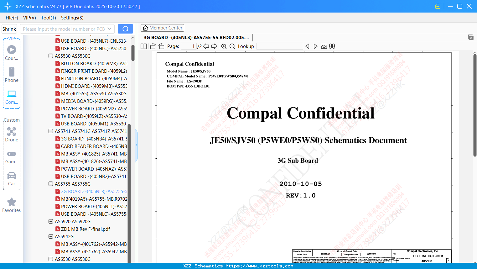Image resolution: width=477 pixels, height=269 pixels.
Task: Open the Member Center
Action: click(x=162, y=28)
